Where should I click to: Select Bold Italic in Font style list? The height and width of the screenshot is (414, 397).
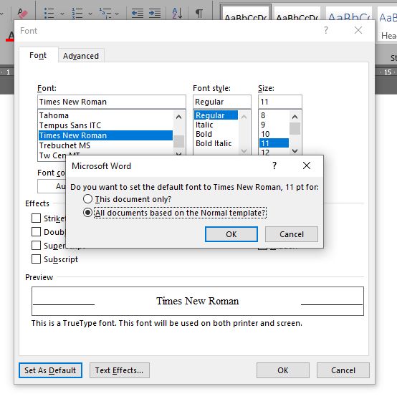coord(216,143)
